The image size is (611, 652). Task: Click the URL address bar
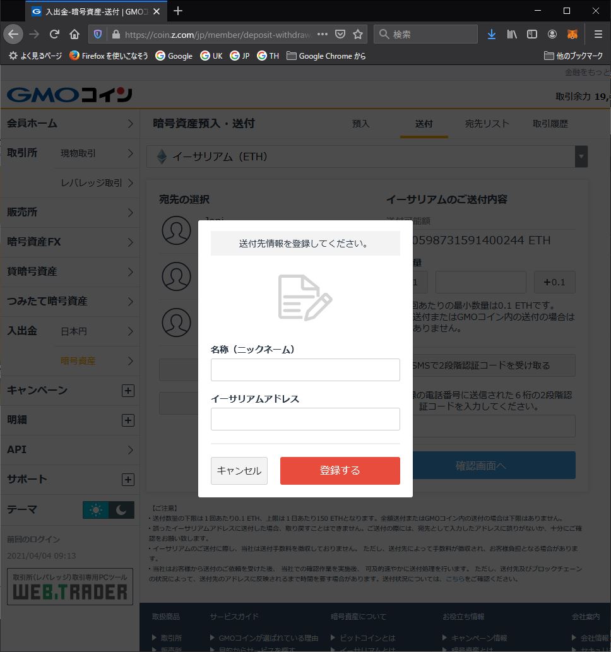point(218,35)
